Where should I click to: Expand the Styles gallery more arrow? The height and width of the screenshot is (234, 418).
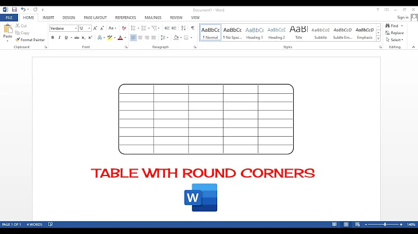tap(379, 38)
